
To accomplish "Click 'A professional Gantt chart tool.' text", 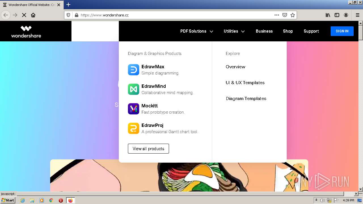I will pos(170,132).
